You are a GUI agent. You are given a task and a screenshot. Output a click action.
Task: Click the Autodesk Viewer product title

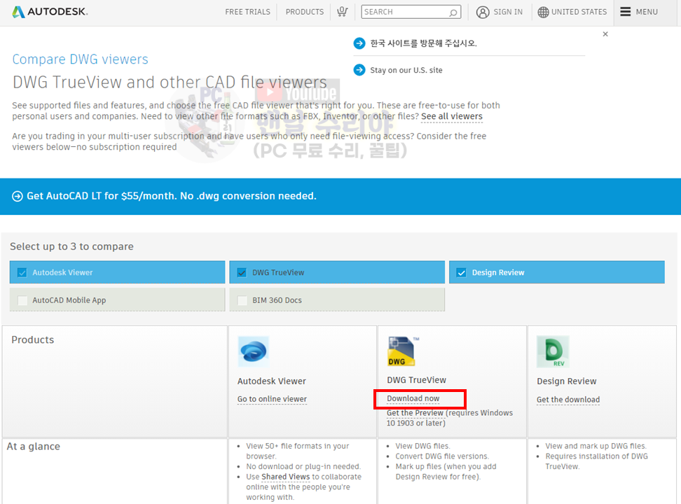[x=271, y=381]
